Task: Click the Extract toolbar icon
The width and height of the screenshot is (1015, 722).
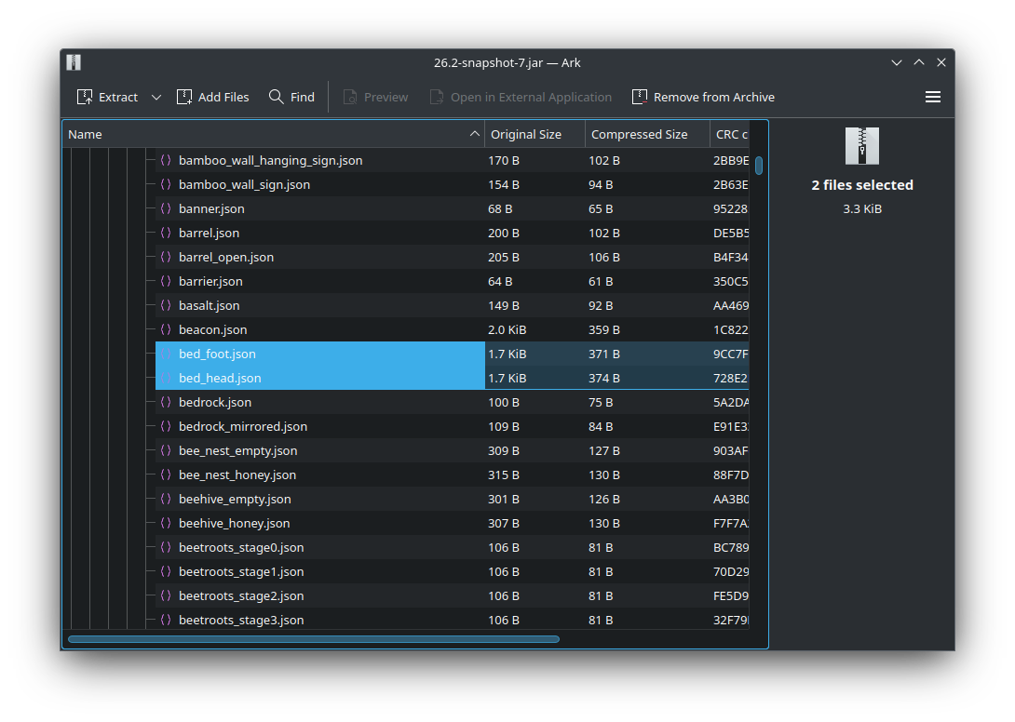Action: click(84, 97)
